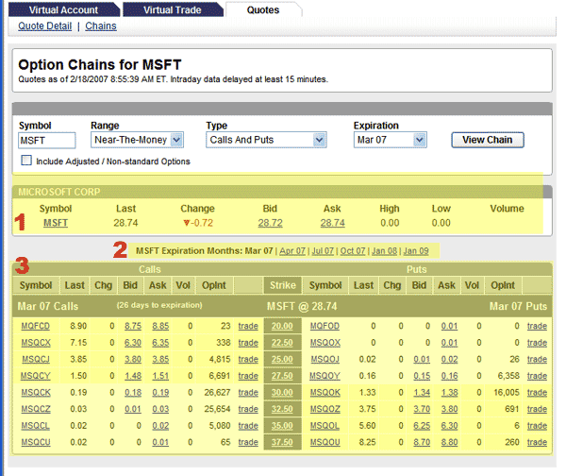Screen dimensions: 566x476
Task: Click the Chains link
Action: [x=101, y=26]
